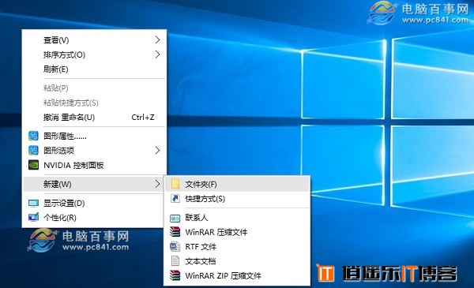
Task: Click the WinRAR ZIP 压缩文件 icon
Action: pyautogui.click(x=175, y=275)
